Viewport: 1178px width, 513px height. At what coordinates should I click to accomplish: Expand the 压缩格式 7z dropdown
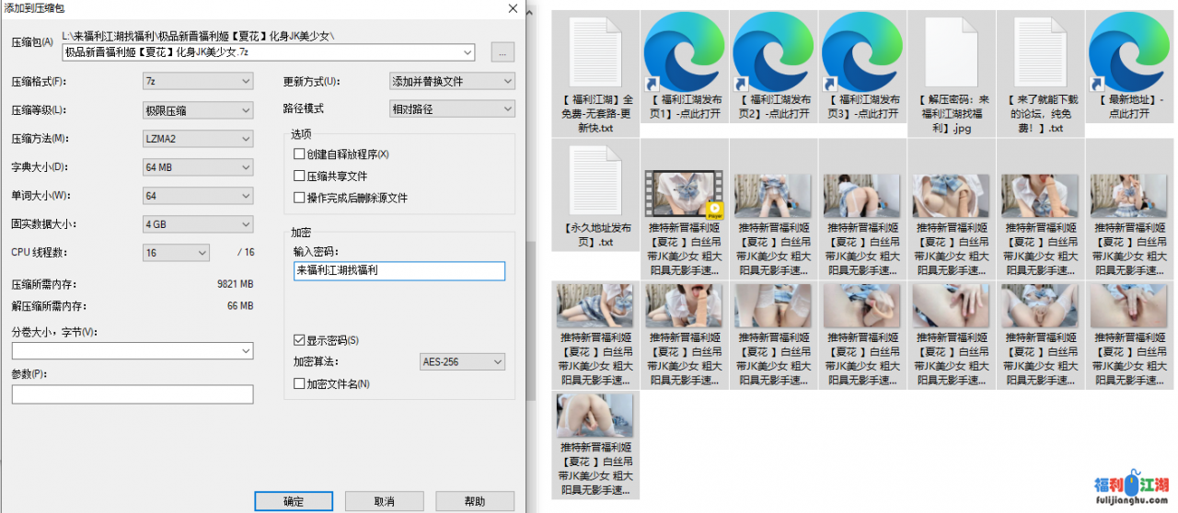click(197, 82)
